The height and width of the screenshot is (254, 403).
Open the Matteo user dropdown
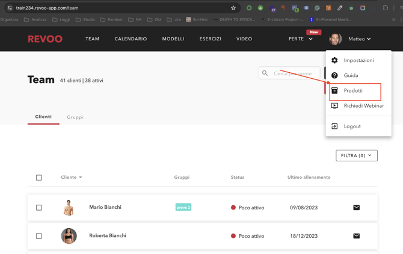click(x=359, y=39)
